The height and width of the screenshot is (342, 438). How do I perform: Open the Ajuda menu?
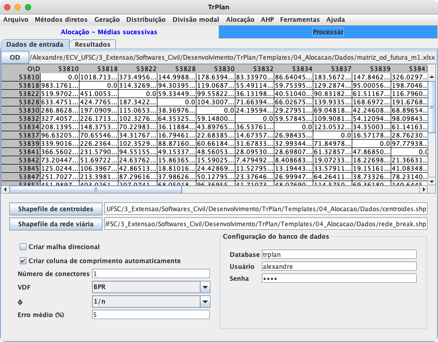(336, 20)
